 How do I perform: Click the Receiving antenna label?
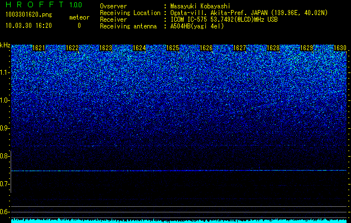tap(128, 26)
